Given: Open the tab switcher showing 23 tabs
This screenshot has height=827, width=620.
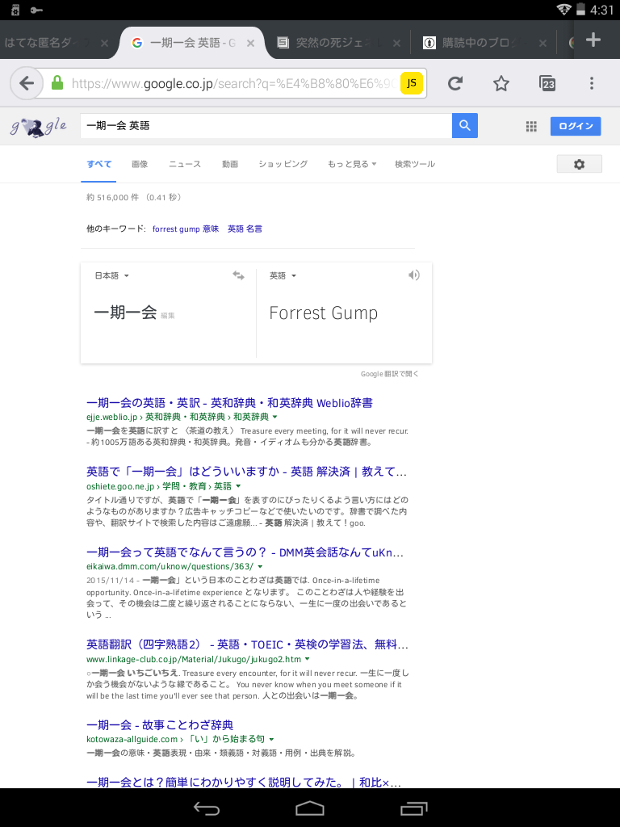Looking at the screenshot, I should (x=547, y=83).
